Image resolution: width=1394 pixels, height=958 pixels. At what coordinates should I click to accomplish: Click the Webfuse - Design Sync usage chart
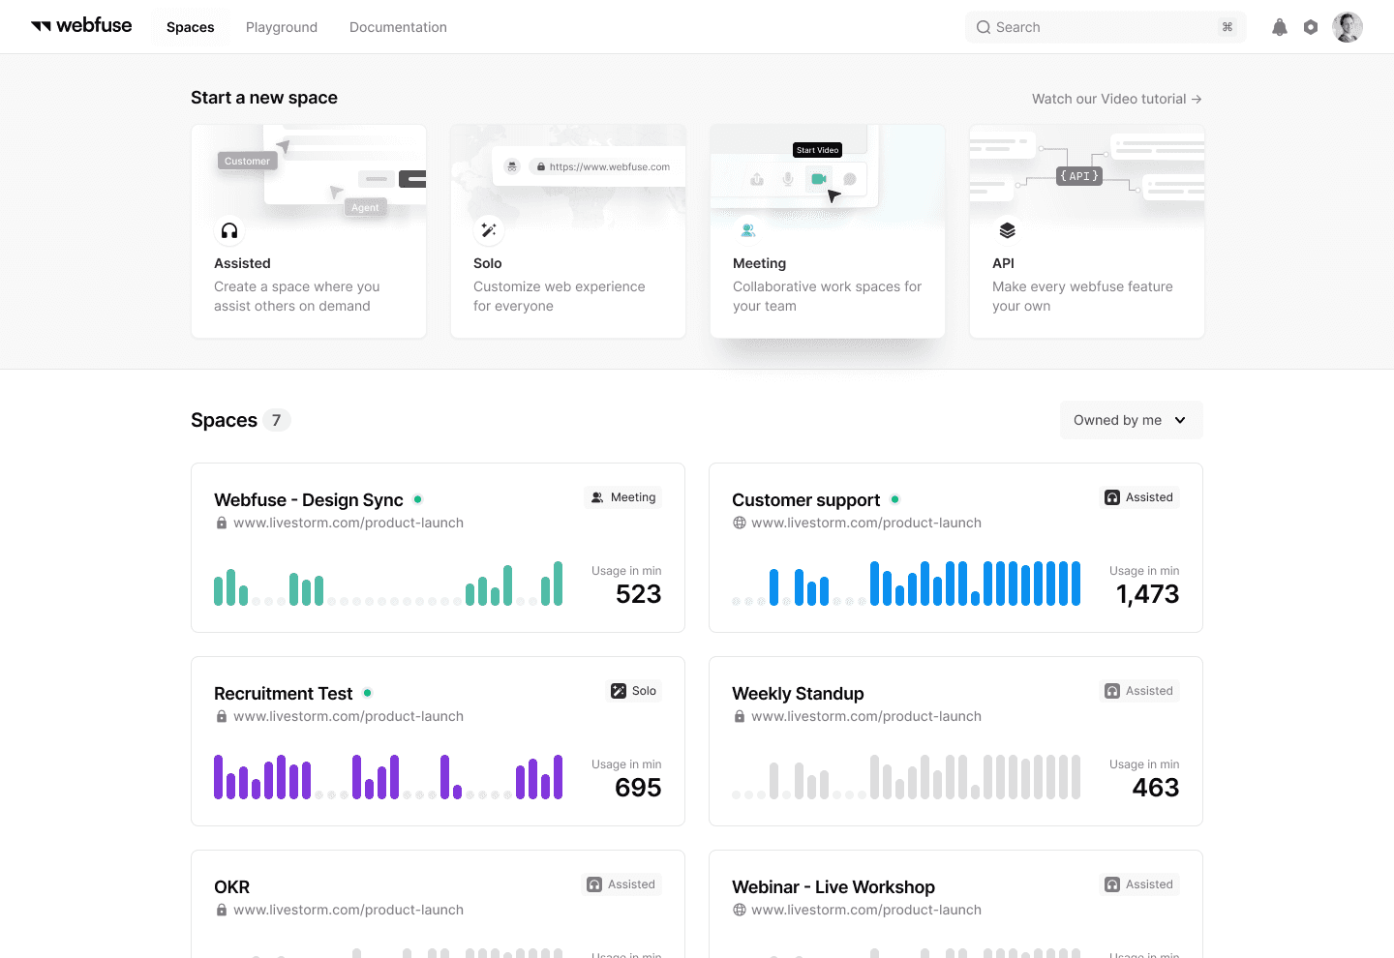pos(388,584)
